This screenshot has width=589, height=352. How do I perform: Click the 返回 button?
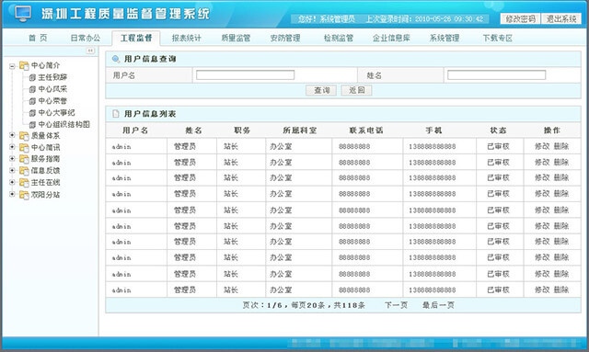coord(356,90)
